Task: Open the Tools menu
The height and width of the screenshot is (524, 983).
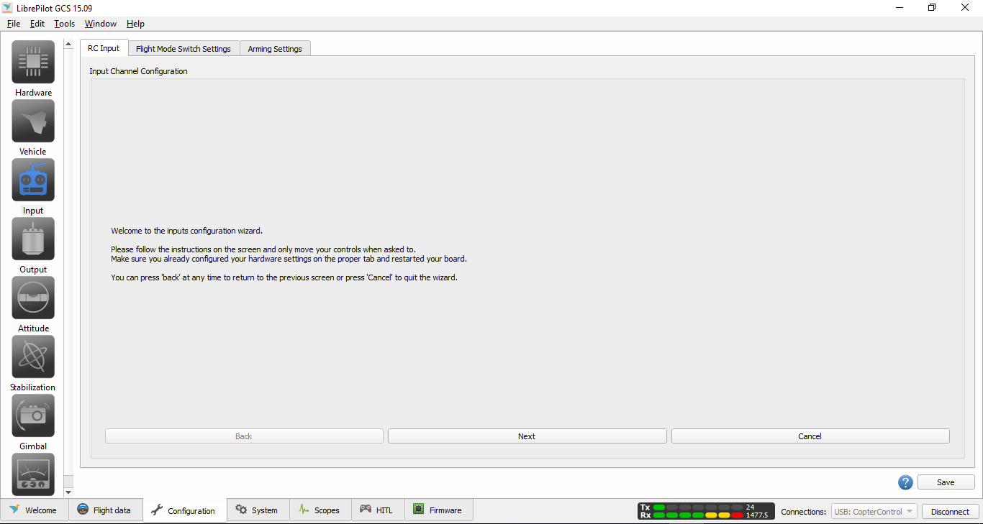Action: pyautogui.click(x=65, y=24)
